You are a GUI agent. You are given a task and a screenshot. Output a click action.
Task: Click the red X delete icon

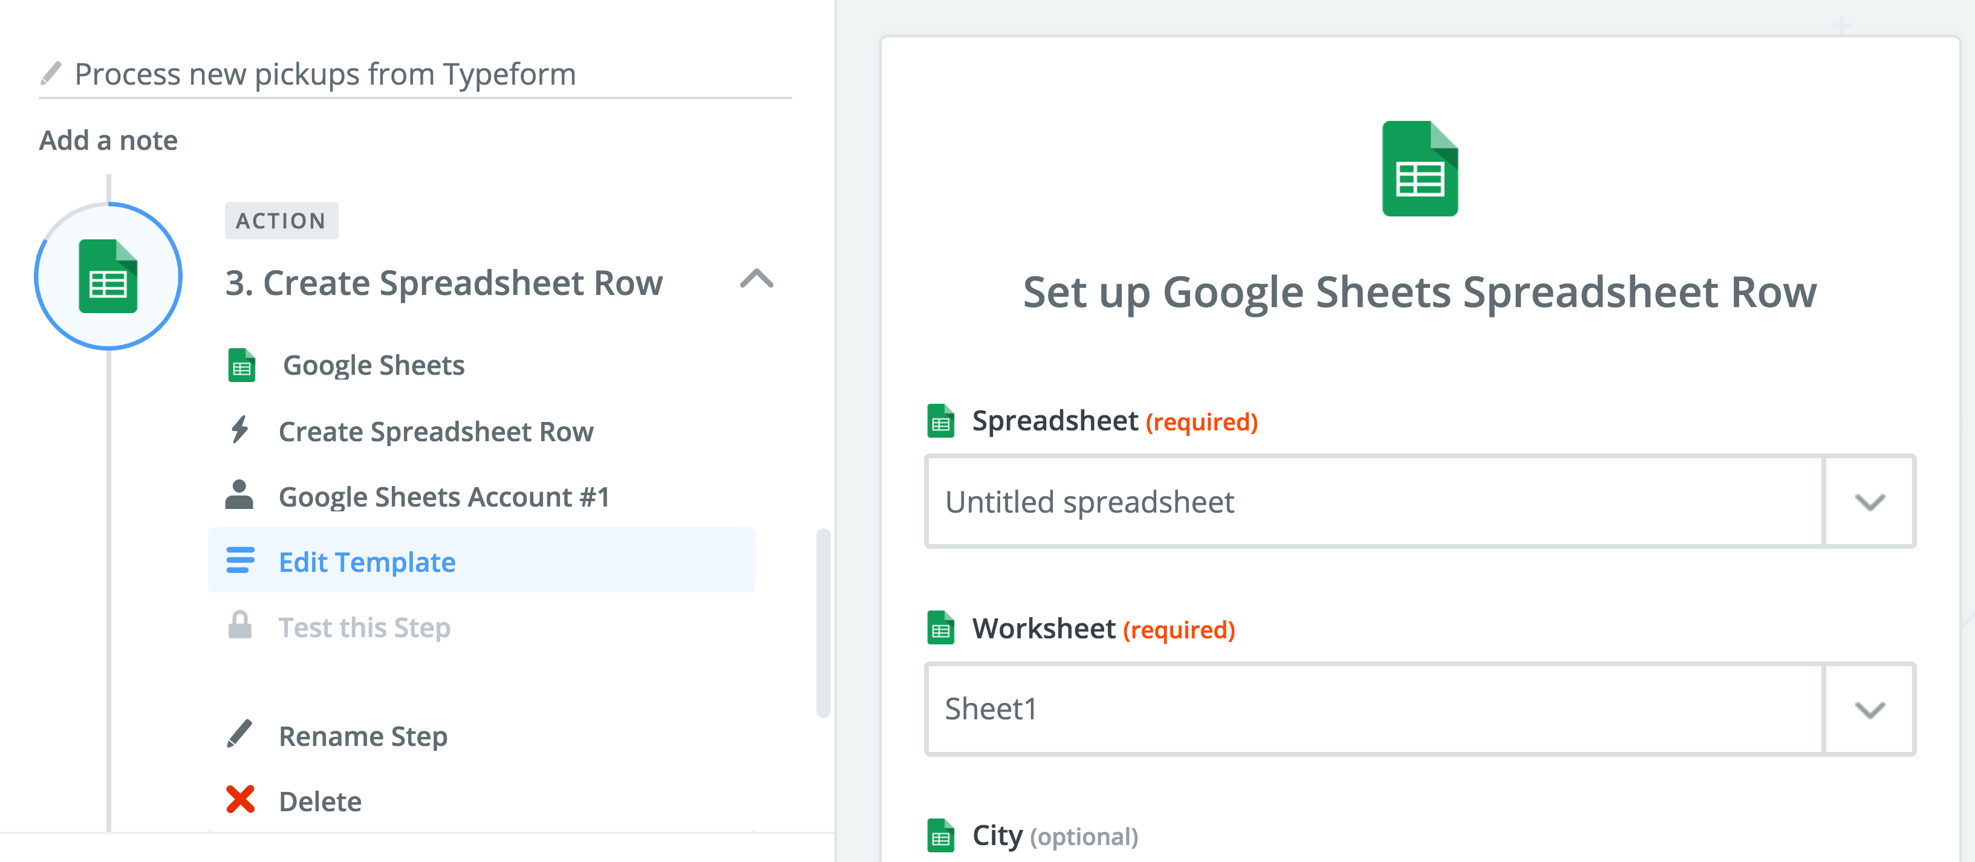240,800
